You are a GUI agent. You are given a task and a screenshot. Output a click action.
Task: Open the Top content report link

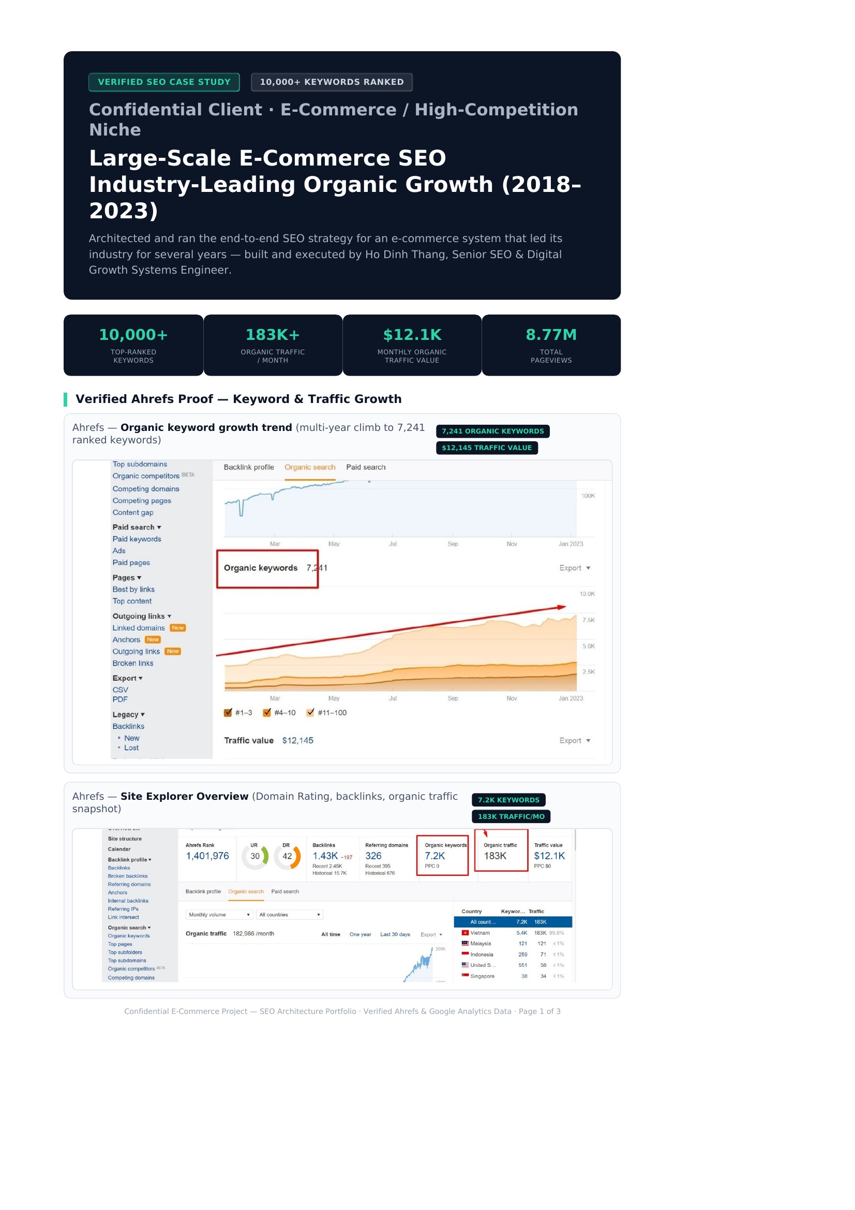(132, 601)
